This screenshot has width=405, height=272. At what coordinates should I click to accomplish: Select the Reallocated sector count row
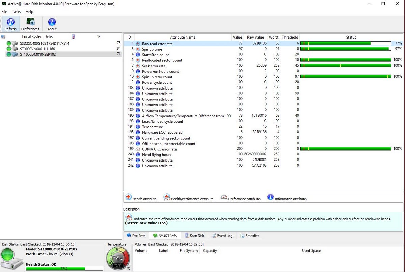pos(162,60)
